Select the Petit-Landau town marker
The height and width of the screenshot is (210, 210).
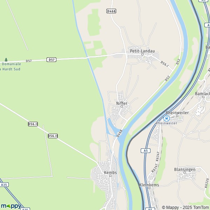click(142, 54)
